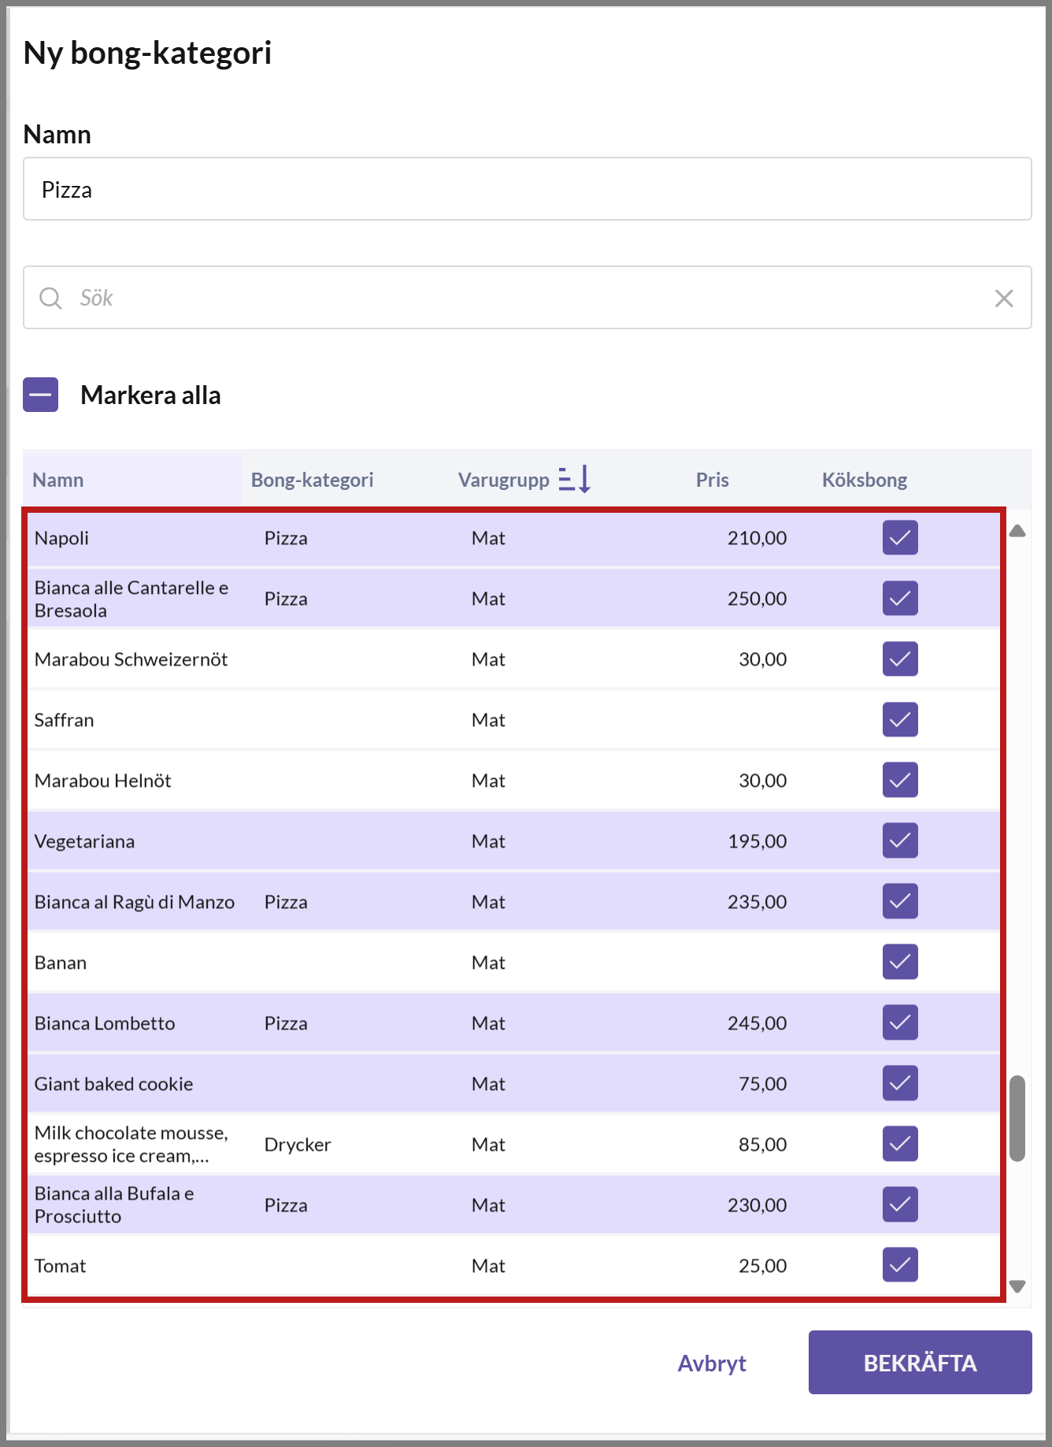1052x1447 pixels.
Task: Uncheck the Köksbong checkbox for Saffran
Action: [900, 720]
